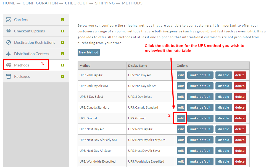The height and width of the screenshot is (167, 274).
Task: Delete UPS: Canada Standard
Action: (240, 107)
